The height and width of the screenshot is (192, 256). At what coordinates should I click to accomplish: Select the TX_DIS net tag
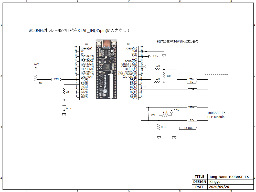pos(188,128)
